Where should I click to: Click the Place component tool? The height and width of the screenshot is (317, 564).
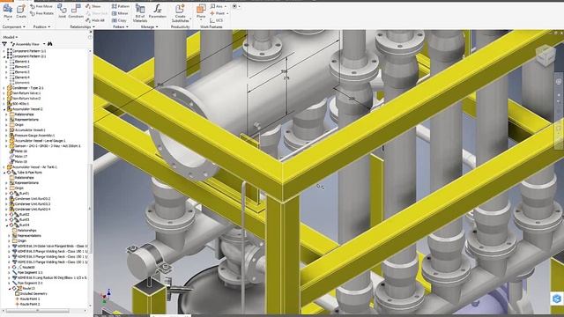click(x=8, y=11)
